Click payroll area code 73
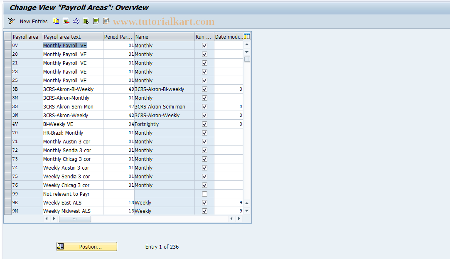 pyautogui.click(x=27, y=159)
